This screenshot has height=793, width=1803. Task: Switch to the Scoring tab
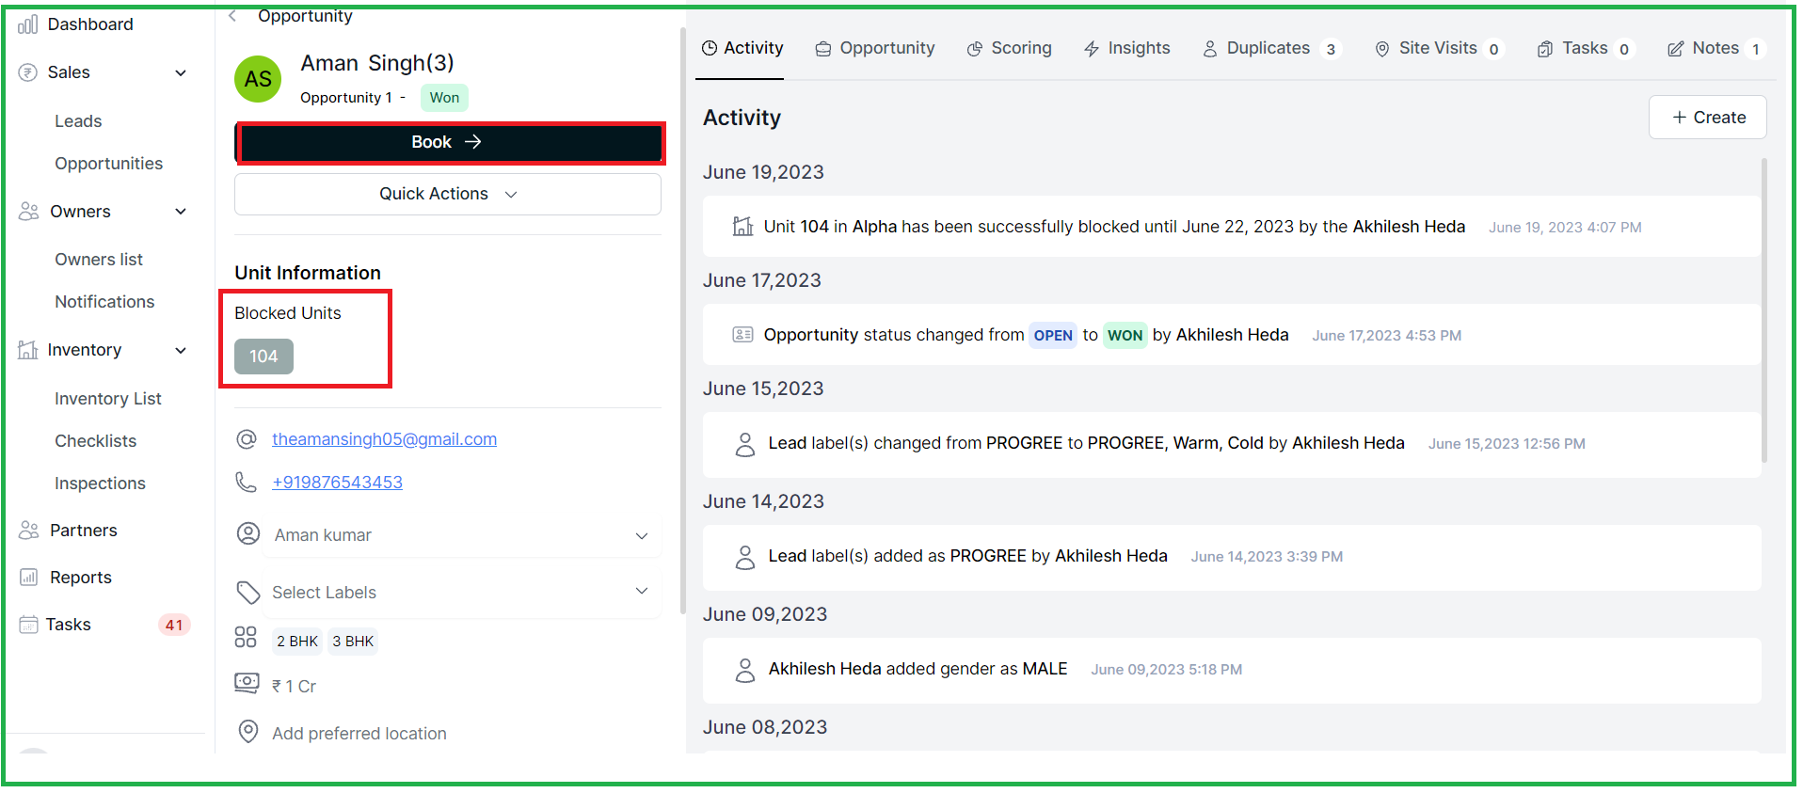(1009, 49)
